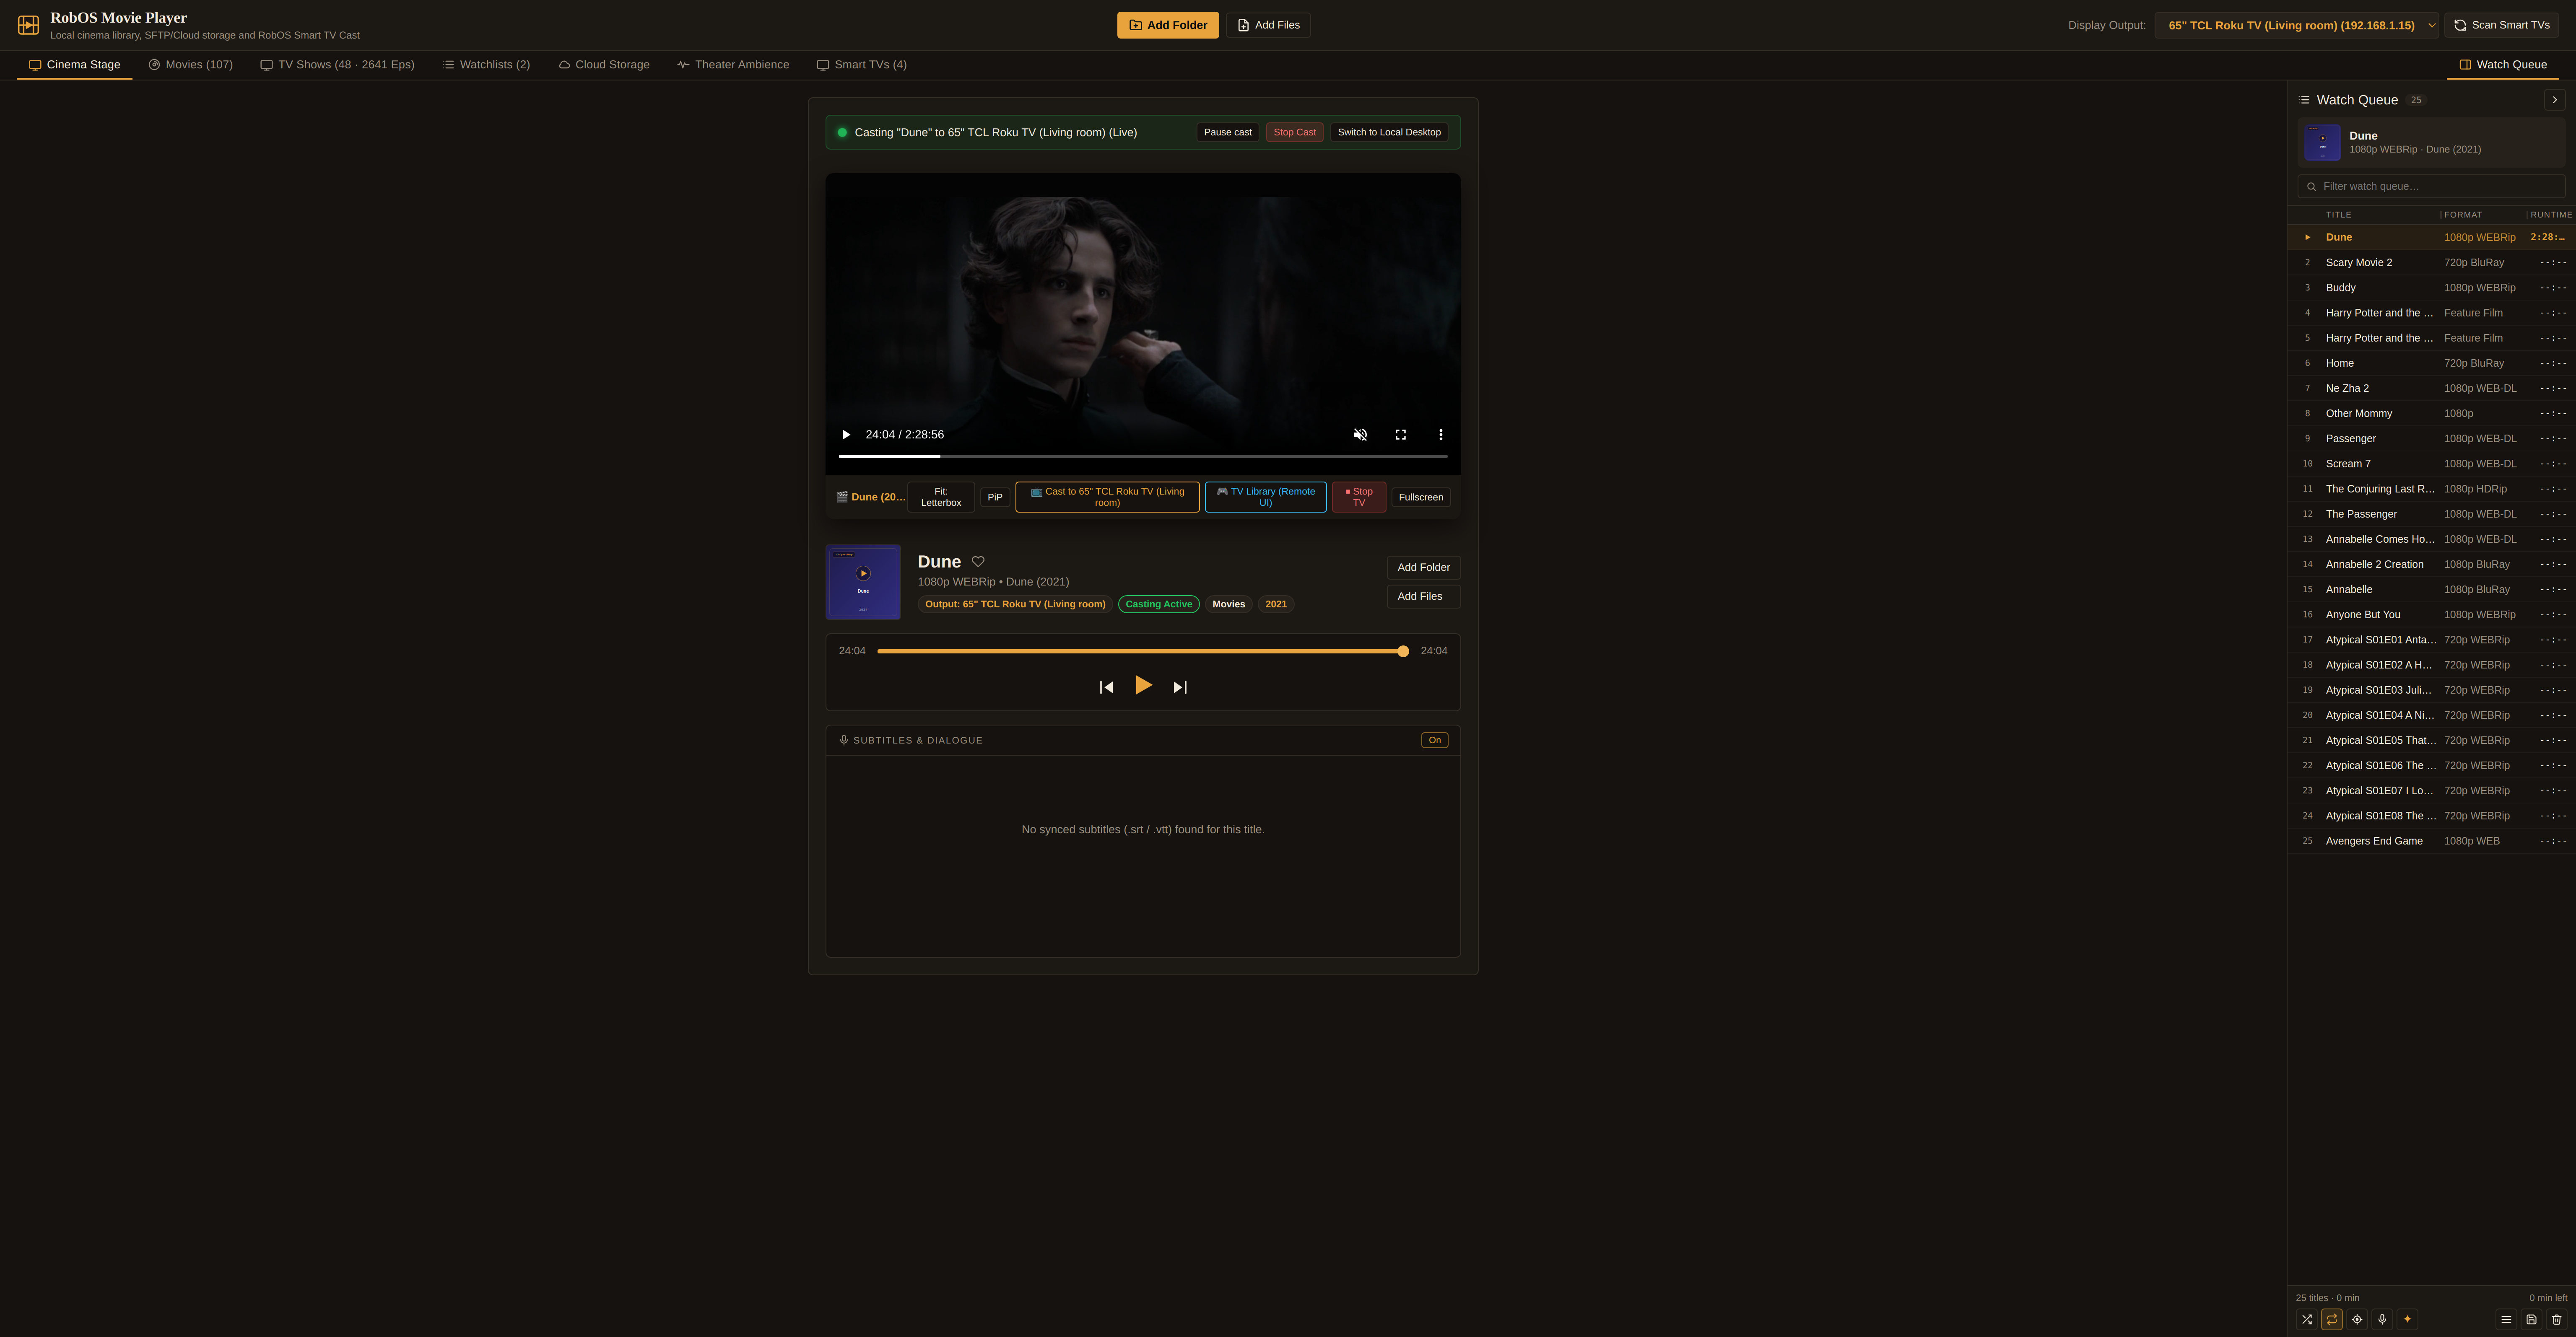This screenshot has height=1337, width=2576.
Task: Clear queue with the trash icon
Action: pos(2557,1319)
